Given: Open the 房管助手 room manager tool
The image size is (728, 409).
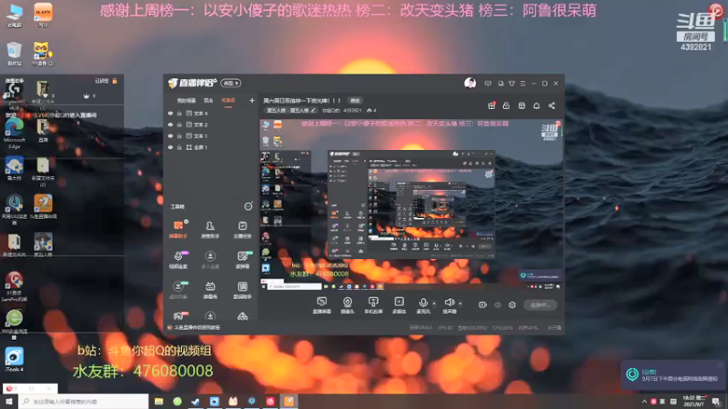Looking at the screenshot, I should (210, 230).
